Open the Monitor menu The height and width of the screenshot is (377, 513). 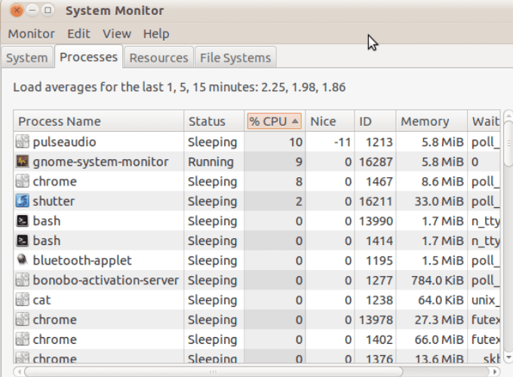pyautogui.click(x=31, y=34)
